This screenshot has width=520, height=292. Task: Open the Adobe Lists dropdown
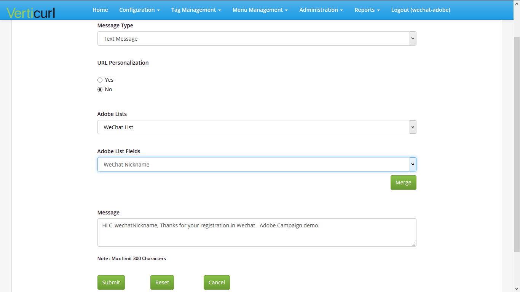pyautogui.click(x=257, y=127)
